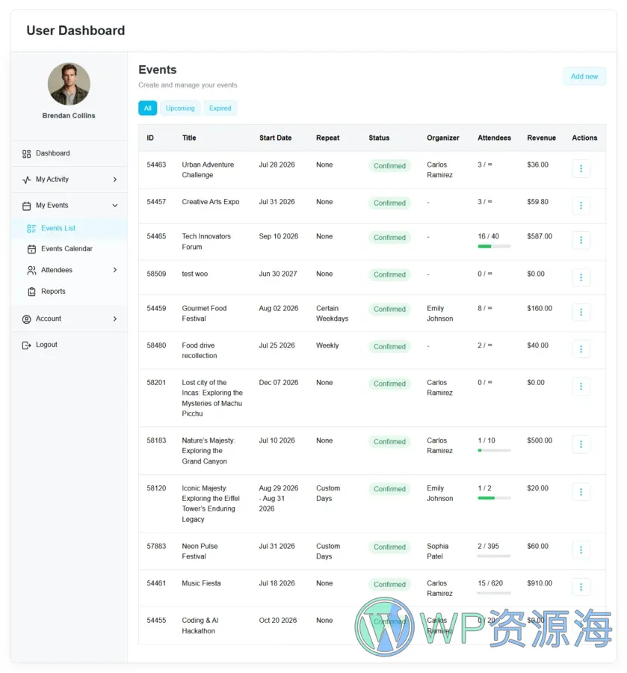The image size is (627, 673).
Task: Click Confirmed status badge for Urban Adventure Challenge
Action: 389,166
